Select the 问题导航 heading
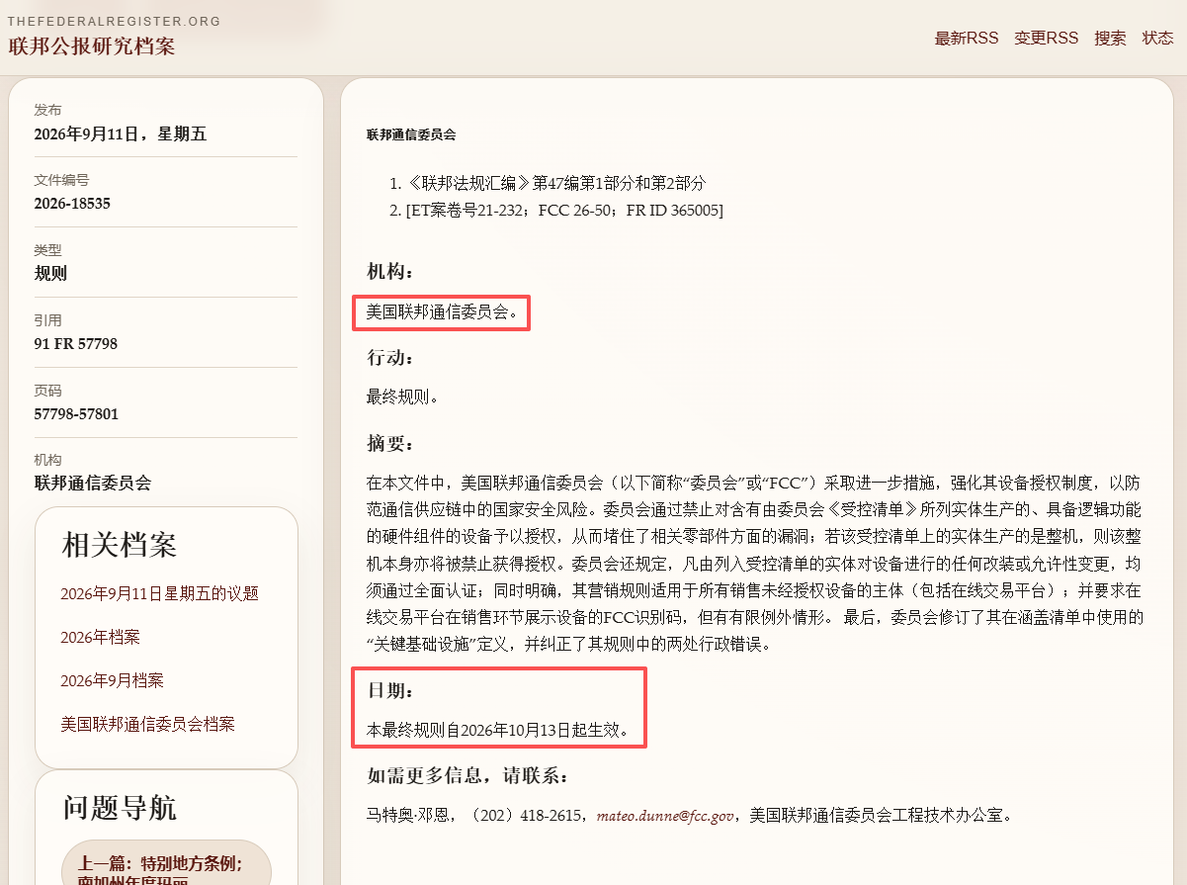 coord(120,807)
